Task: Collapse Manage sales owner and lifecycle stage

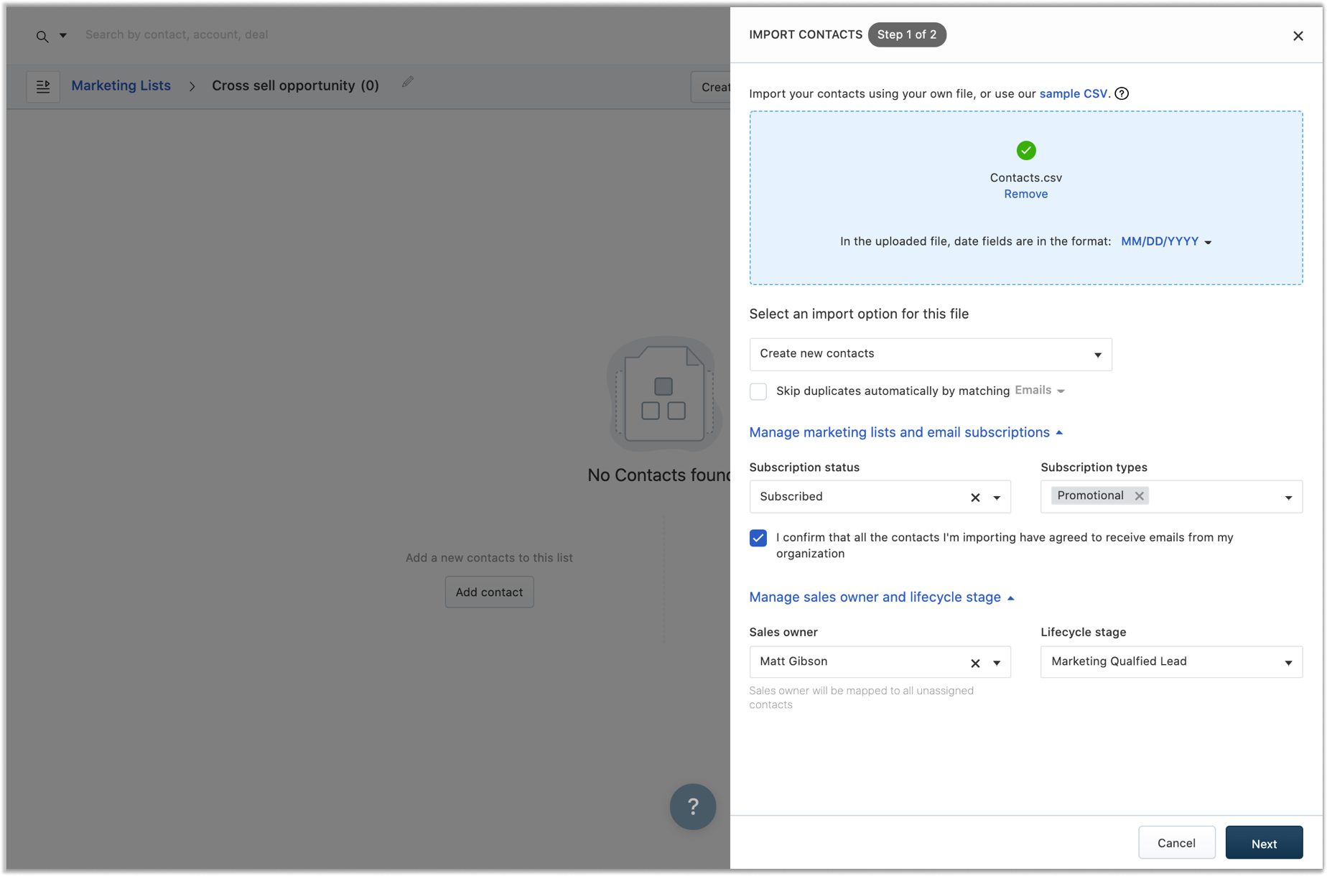Action: point(881,597)
